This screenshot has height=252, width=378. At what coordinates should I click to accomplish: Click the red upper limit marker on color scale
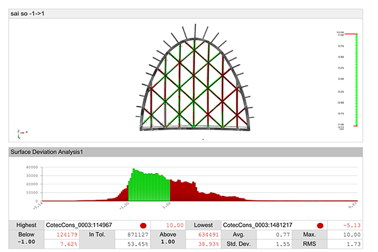356,34
